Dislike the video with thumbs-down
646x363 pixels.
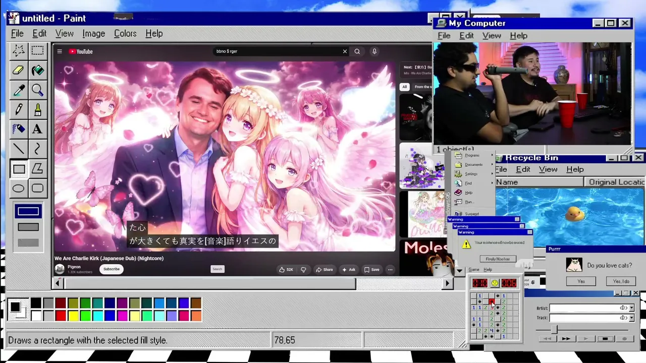point(303,270)
